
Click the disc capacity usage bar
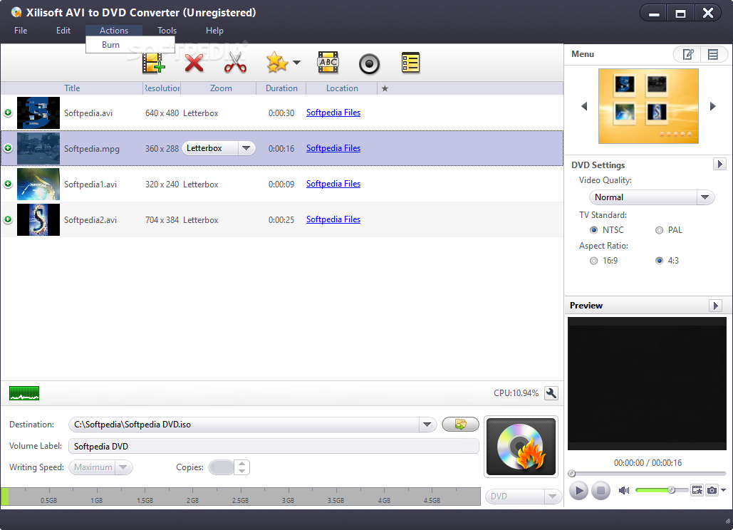[241, 497]
